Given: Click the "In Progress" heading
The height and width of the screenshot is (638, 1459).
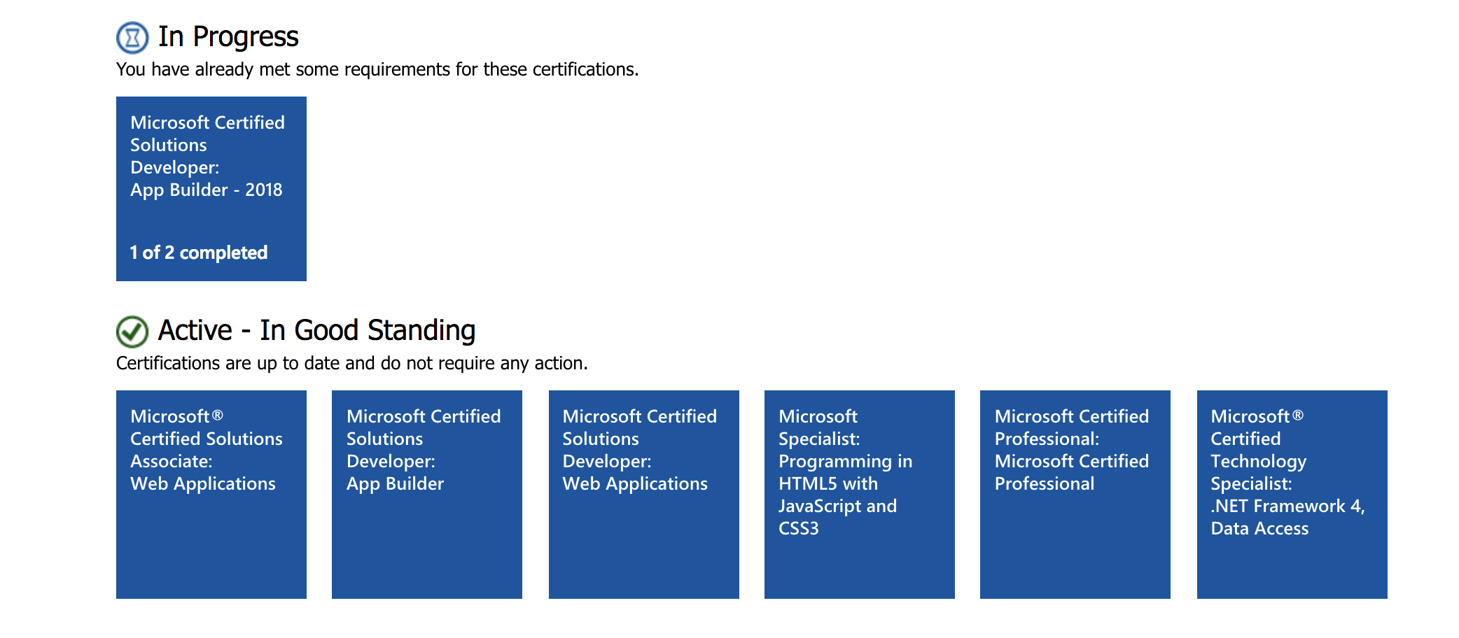Looking at the screenshot, I should (228, 37).
